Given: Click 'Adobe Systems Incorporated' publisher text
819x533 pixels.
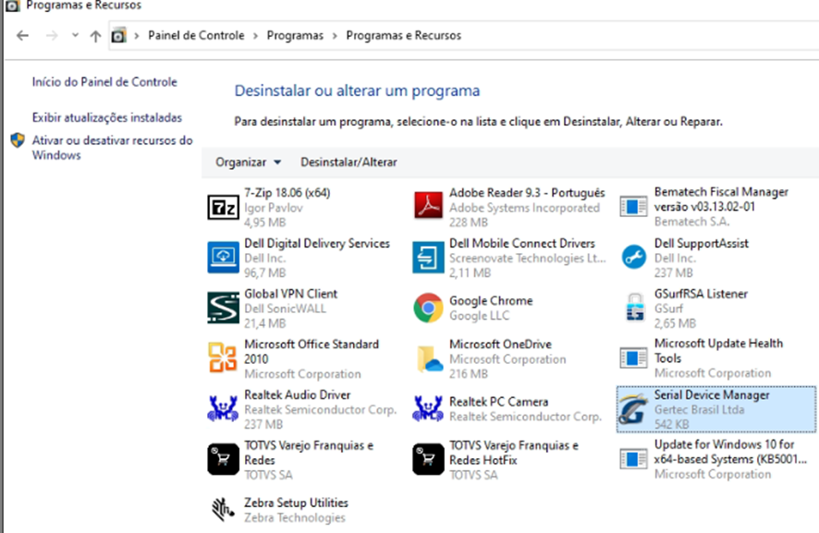Looking at the screenshot, I should point(524,208).
